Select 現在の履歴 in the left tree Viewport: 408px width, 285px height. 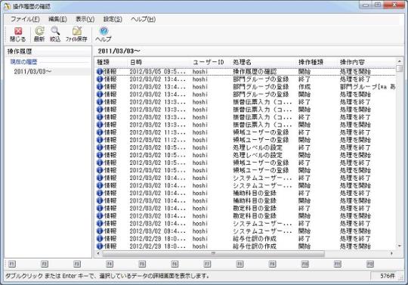coord(23,62)
